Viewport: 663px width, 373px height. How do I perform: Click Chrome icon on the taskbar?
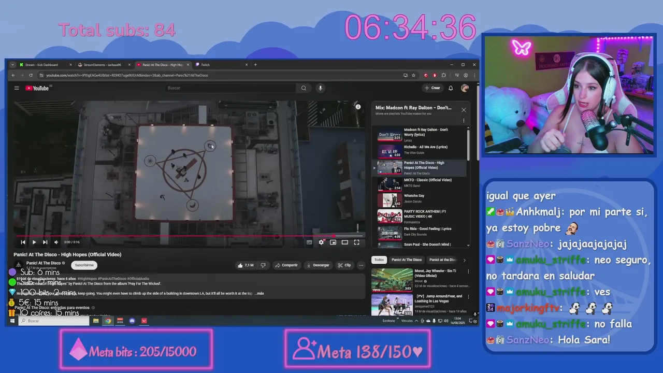(x=108, y=321)
